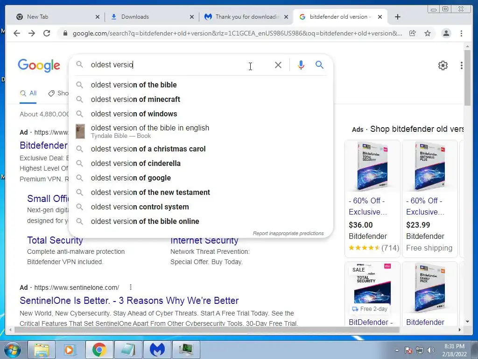Open Malwarebytes from the taskbar
478x359 pixels.
point(157,350)
